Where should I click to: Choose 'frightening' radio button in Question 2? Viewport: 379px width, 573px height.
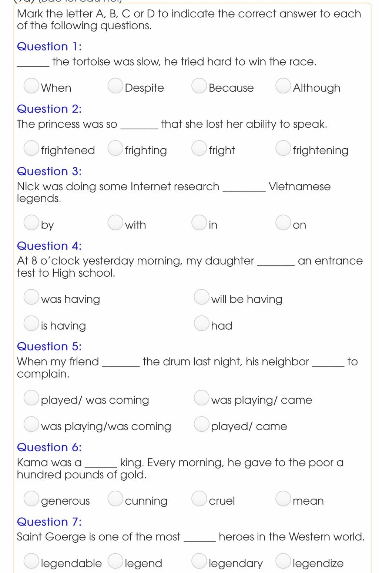[283, 148]
